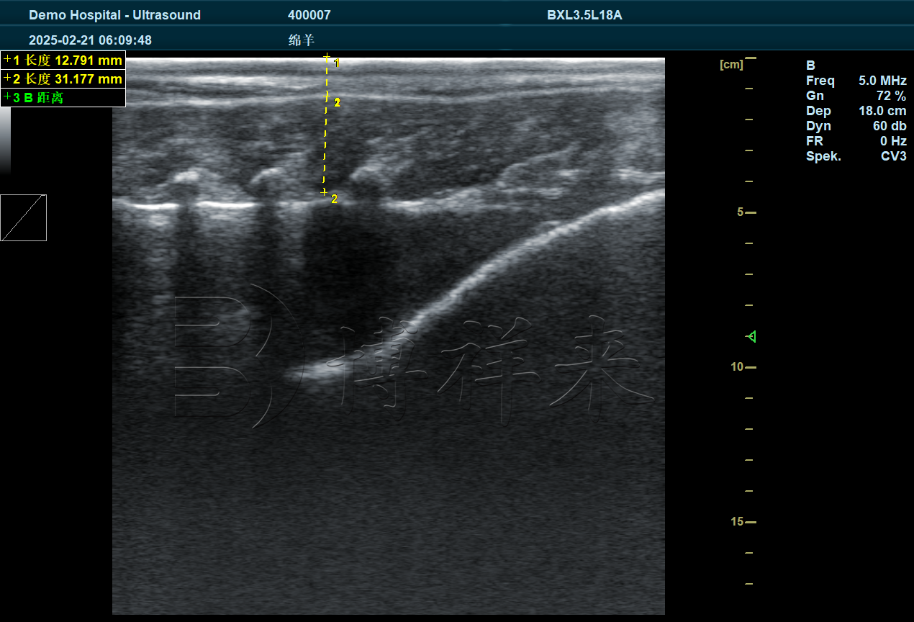Click the middle caliper cross on dashed line
Image resolution: width=914 pixels, height=622 pixels.
tap(326, 95)
